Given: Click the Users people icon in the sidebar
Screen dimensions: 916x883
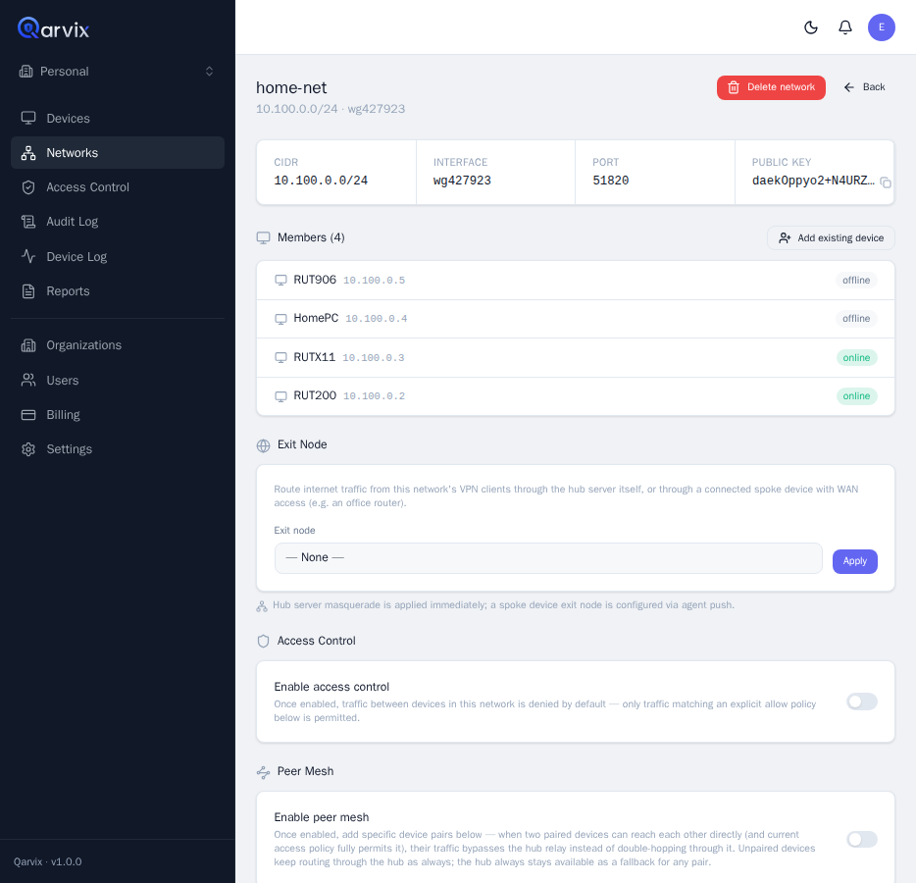Looking at the screenshot, I should (28, 381).
